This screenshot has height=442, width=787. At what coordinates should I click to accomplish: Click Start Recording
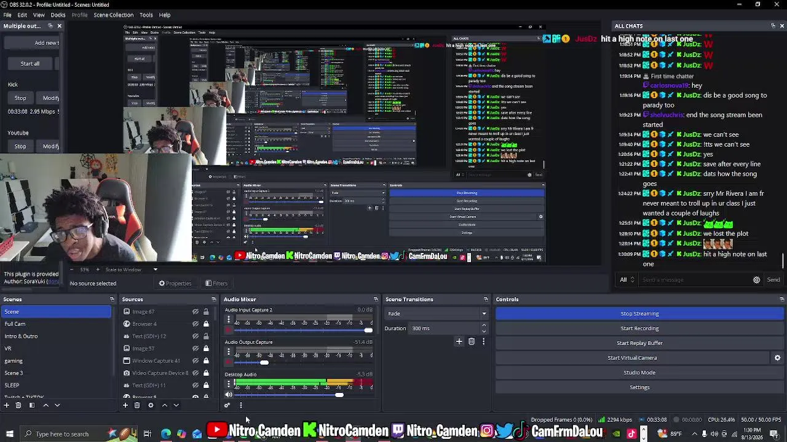click(639, 328)
